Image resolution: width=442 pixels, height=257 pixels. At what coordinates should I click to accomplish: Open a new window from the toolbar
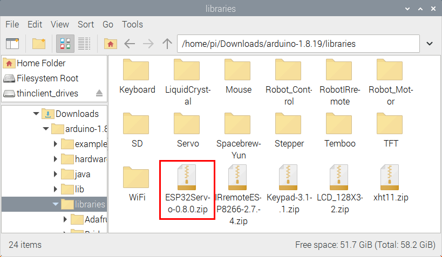(x=12, y=44)
